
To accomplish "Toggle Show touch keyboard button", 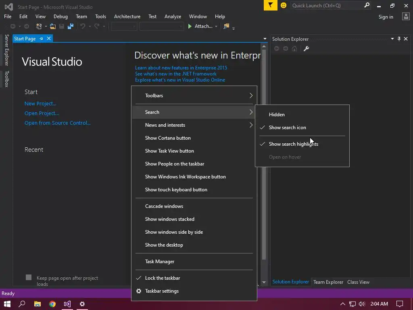I will (194, 190).
